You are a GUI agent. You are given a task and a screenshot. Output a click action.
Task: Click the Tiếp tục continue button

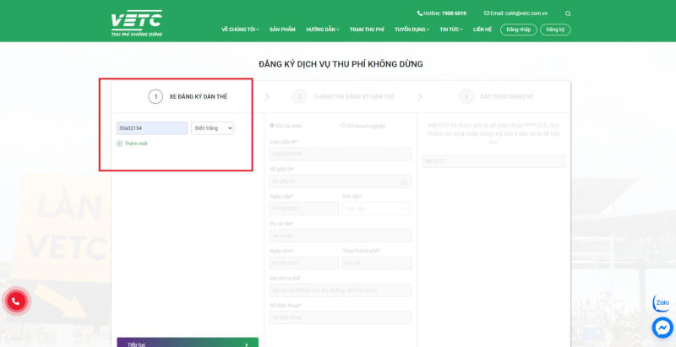188,342
